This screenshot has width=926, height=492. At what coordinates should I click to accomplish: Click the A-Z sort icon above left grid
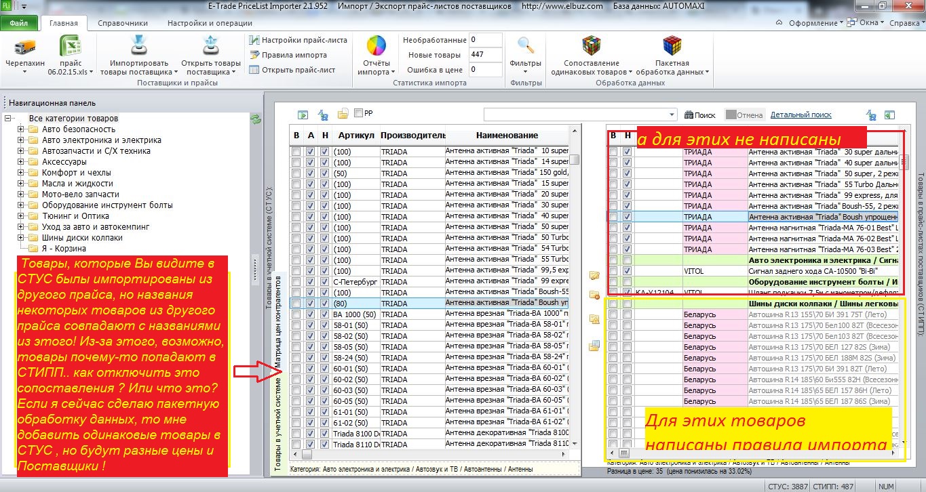click(x=324, y=115)
